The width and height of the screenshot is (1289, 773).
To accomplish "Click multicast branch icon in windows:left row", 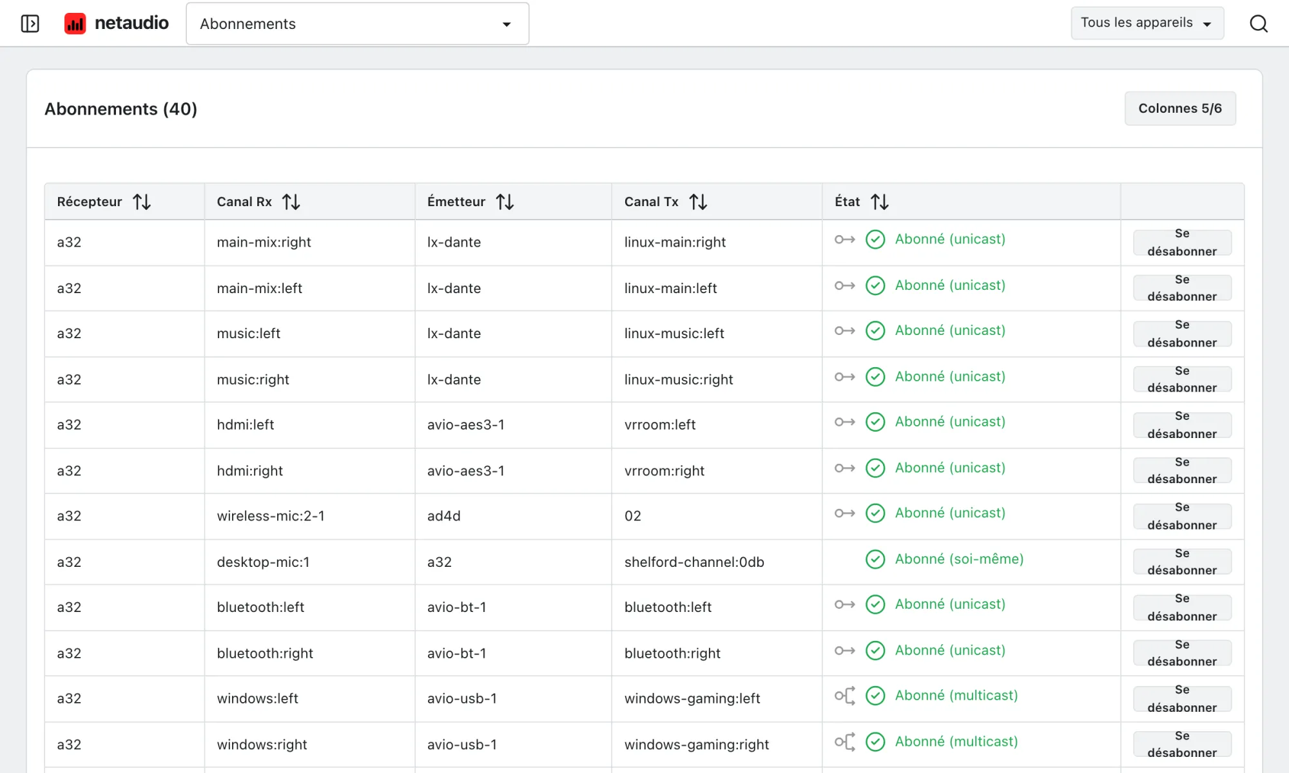I will coord(845,696).
